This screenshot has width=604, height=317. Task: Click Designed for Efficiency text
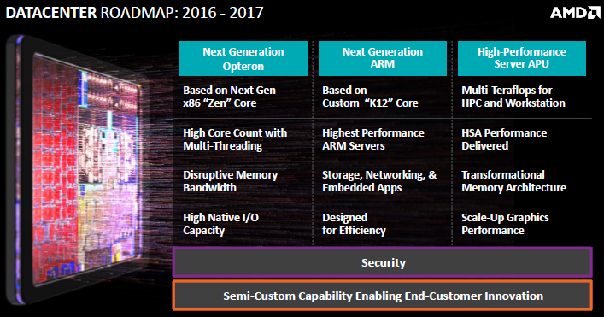pyautogui.click(x=354, y=224)
